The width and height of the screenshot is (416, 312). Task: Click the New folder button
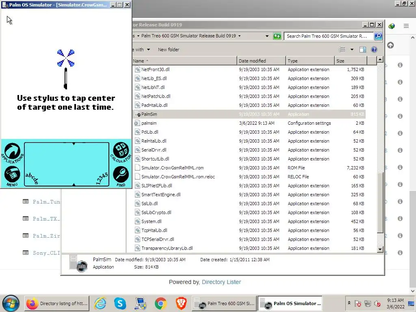click(x=169, y=50)
